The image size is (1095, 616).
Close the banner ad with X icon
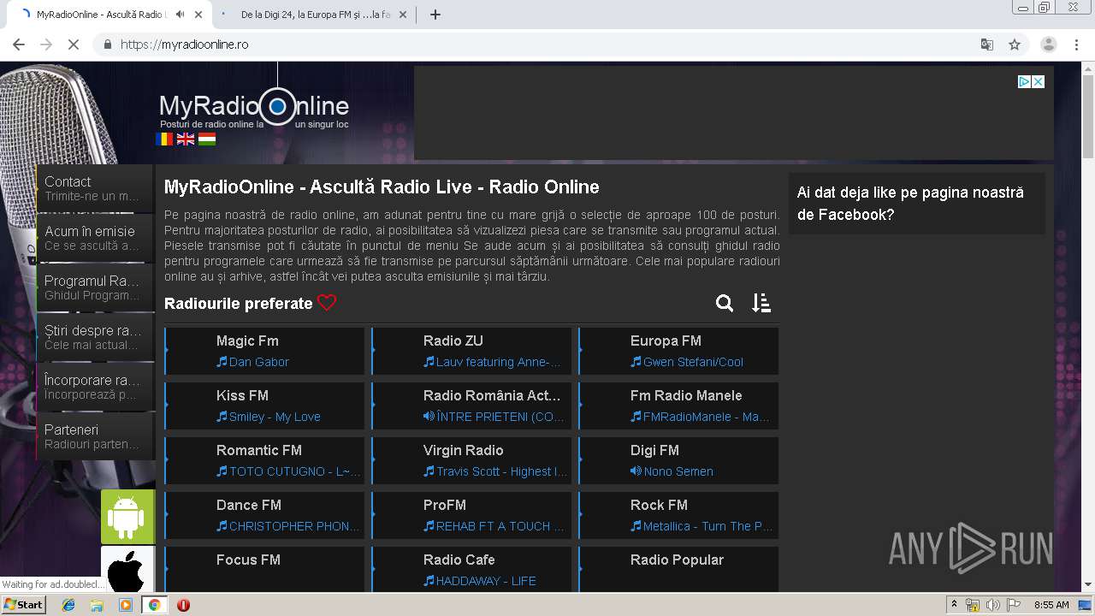[1038, 81]
